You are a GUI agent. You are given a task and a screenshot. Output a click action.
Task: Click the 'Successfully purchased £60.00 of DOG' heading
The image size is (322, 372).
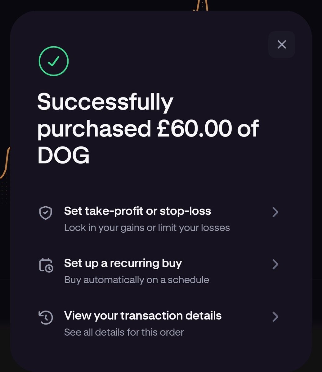coord(147,128)
